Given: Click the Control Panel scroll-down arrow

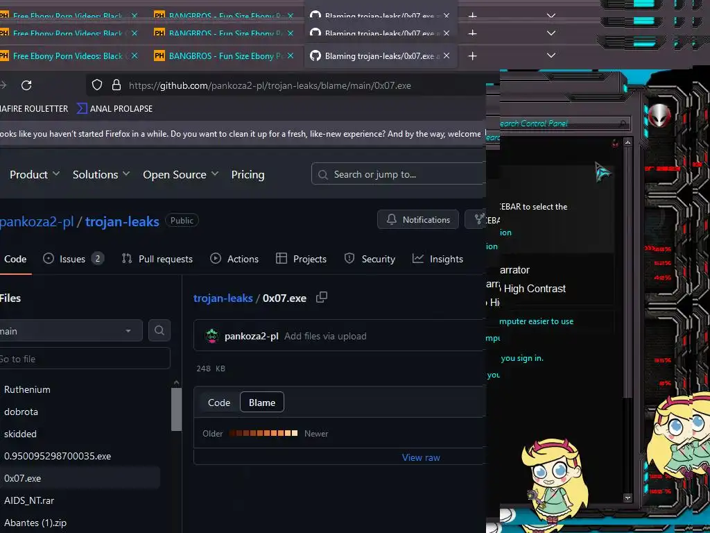Looking at the screenshot, I should (627, 498).
